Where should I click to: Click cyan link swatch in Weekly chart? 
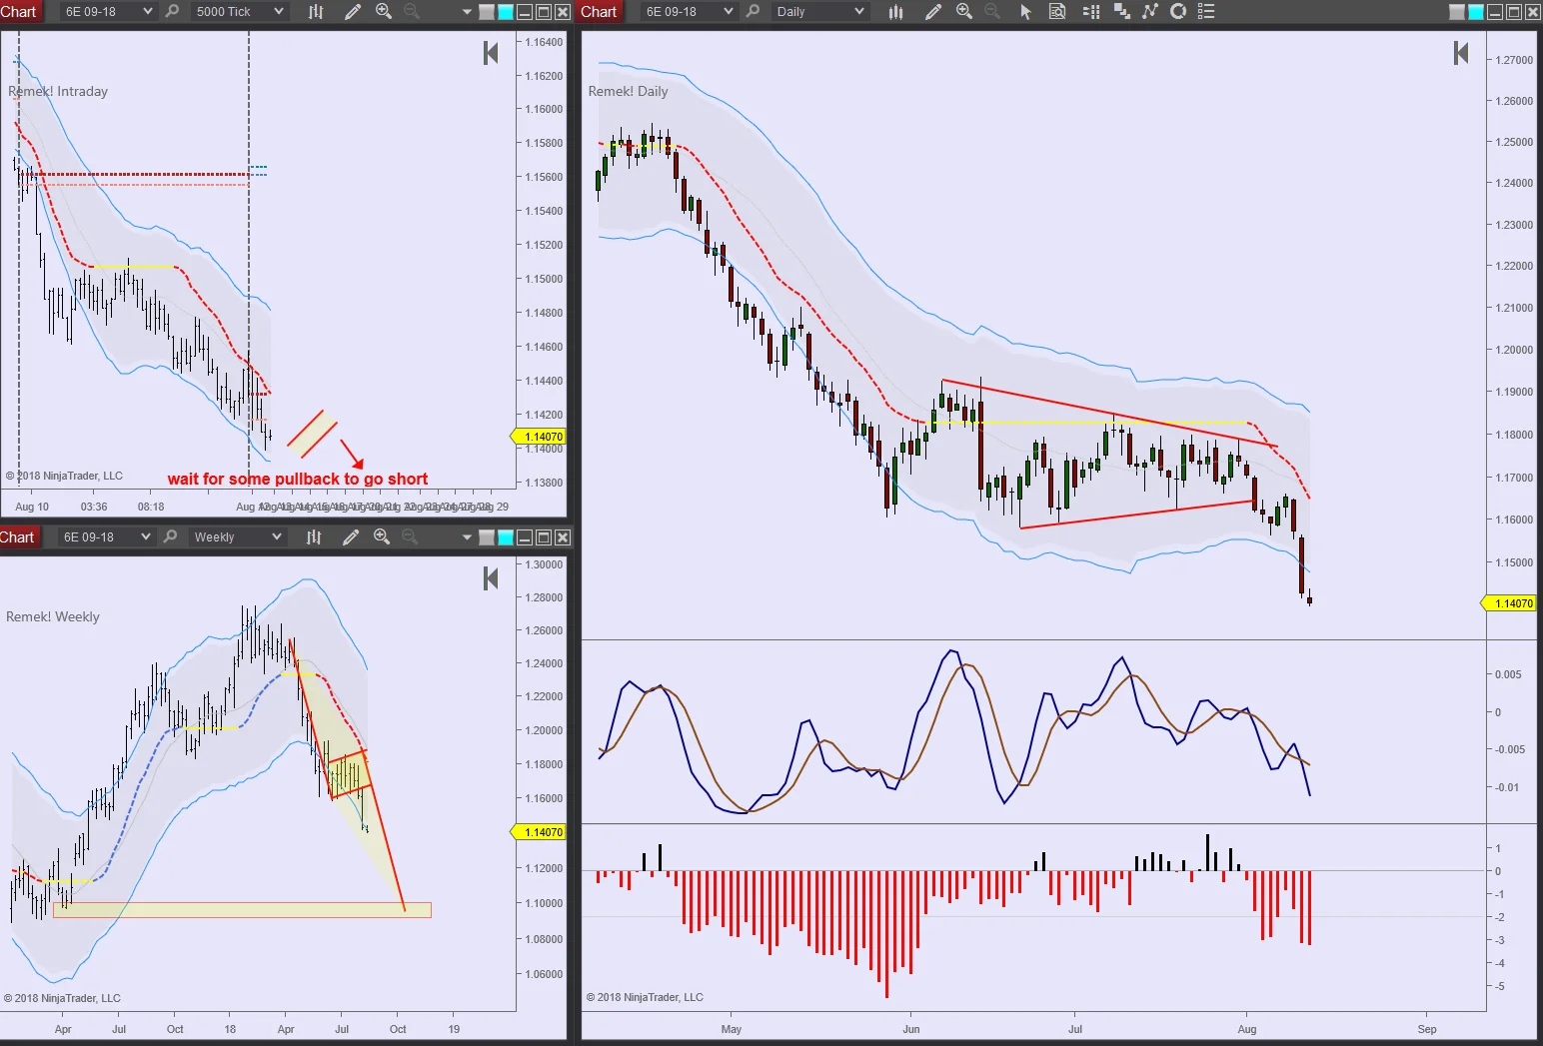pos(506,537)
